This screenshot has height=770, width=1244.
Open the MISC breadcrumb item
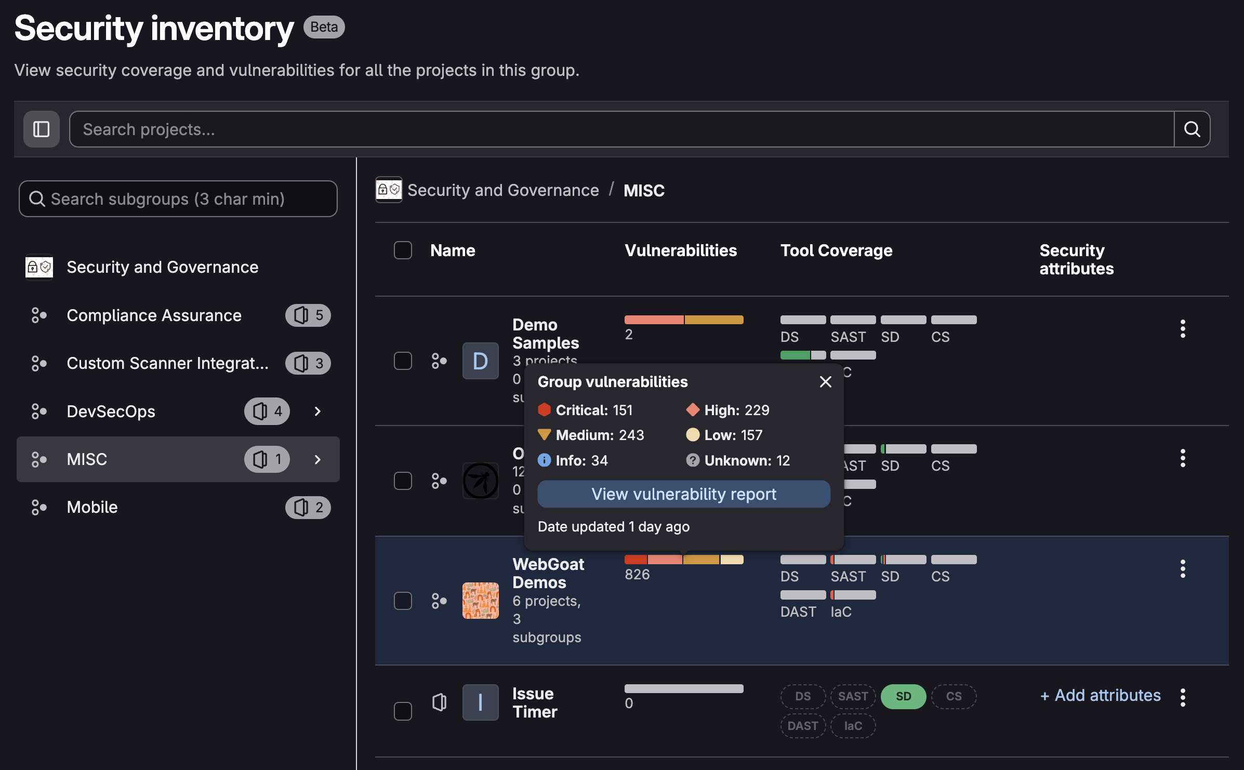click(644, 190)
